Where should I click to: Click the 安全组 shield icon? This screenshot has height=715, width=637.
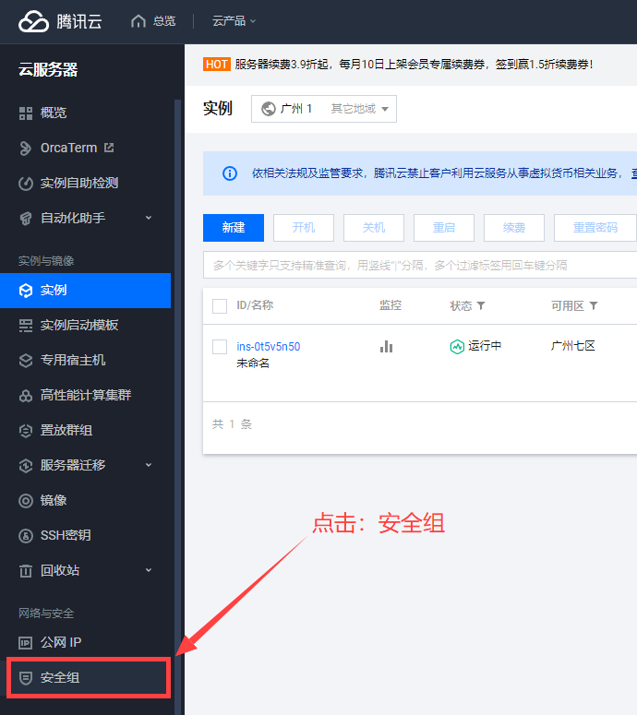coord(26,678)
